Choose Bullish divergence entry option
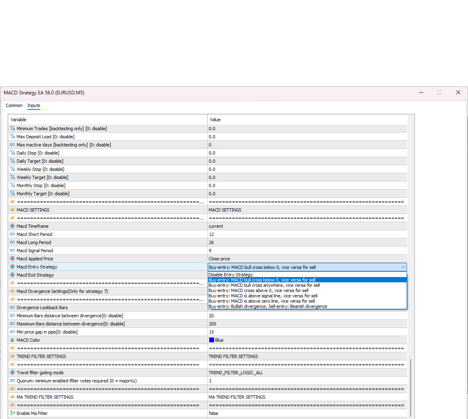Screen dimensions: 468x419 click(307, 306)
